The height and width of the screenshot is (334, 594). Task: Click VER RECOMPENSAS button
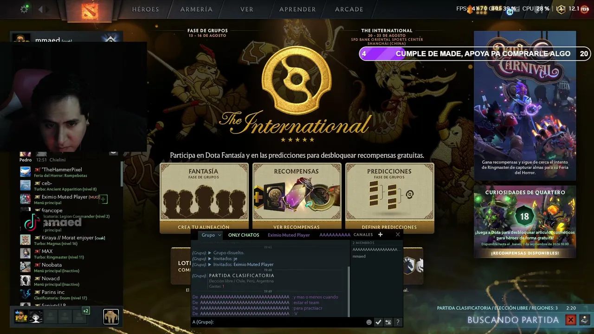point(297,227)
